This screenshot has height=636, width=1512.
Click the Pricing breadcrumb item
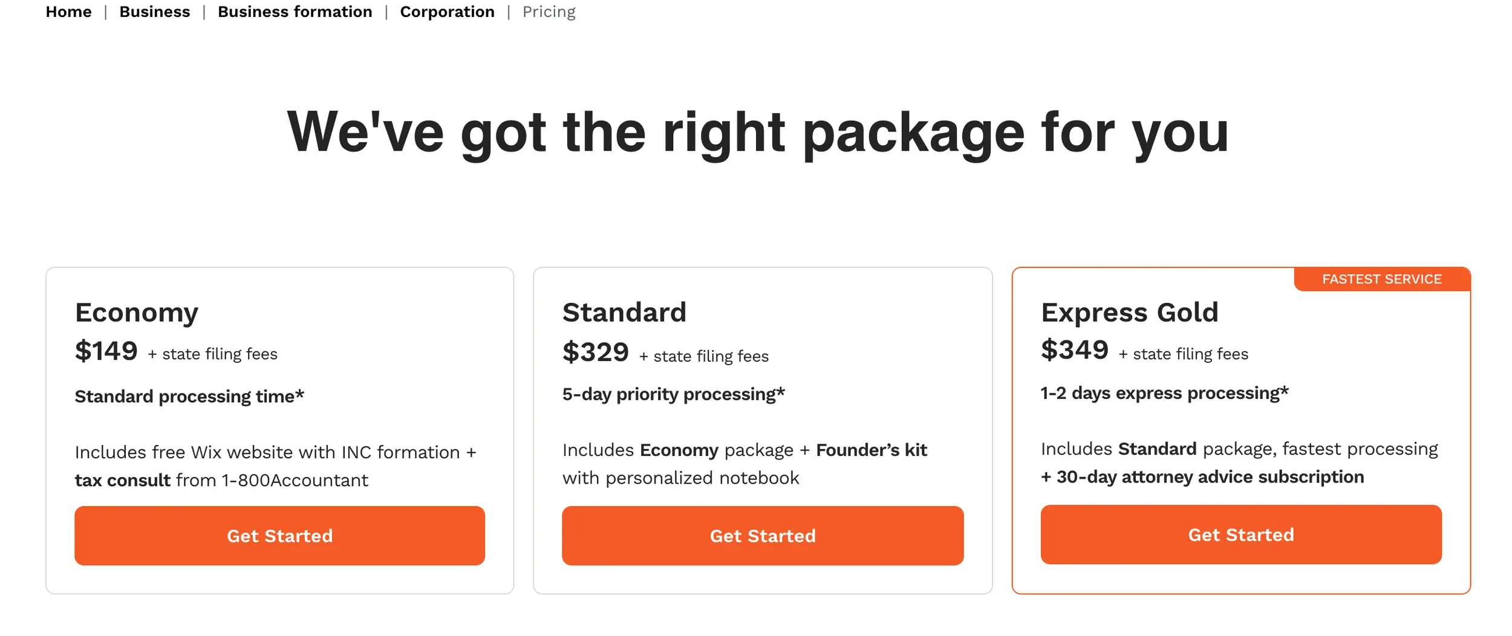point(549,12)
